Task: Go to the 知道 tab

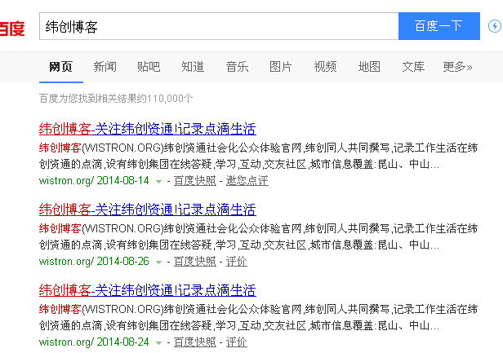Action: click(193, 67)
